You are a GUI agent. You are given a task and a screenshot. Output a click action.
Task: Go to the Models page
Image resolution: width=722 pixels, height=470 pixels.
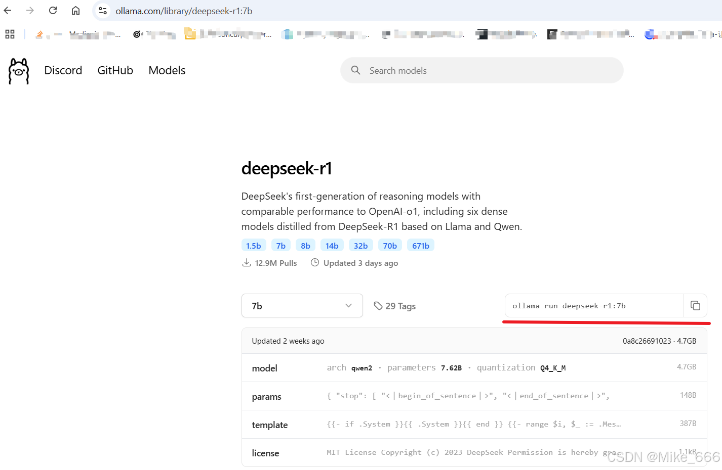pos(167,70)
